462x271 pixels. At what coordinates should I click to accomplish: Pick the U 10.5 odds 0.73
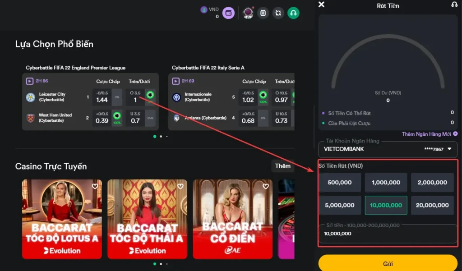click(282, 118)
